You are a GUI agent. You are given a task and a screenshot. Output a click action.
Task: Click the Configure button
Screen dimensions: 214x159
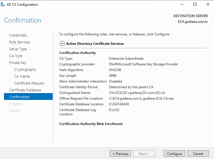174,154
